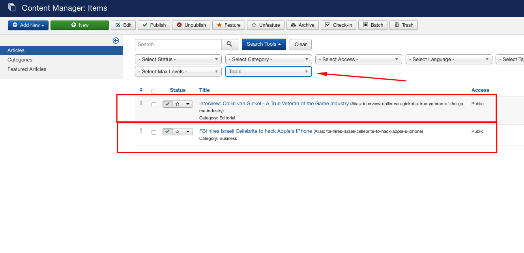Click the Unpublish toolbar button
Image resolution: width=524 pixels, height=253 pixels.
(191, 25)
